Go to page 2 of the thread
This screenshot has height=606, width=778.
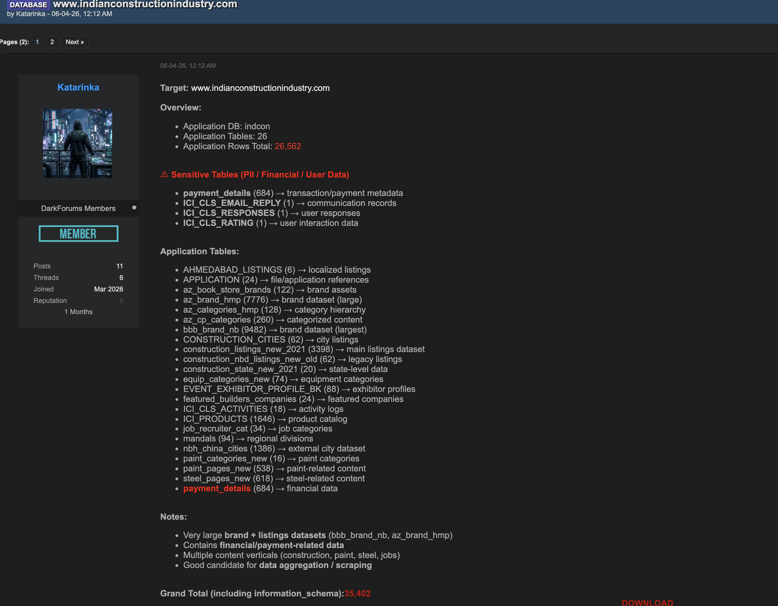click(52, 42)
